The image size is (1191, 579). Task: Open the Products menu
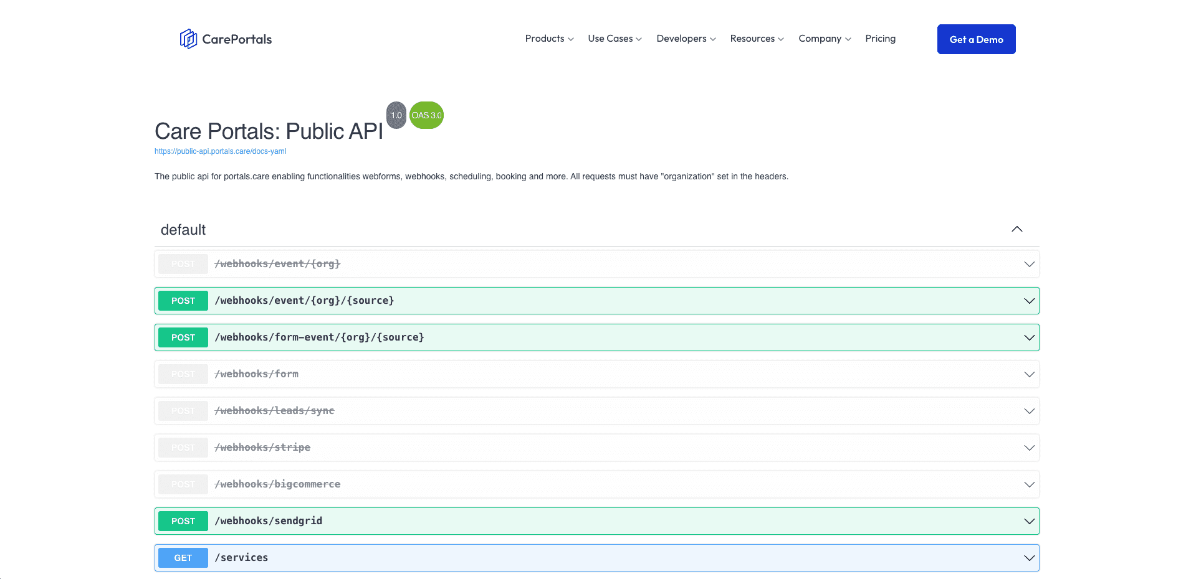[549, 39]
